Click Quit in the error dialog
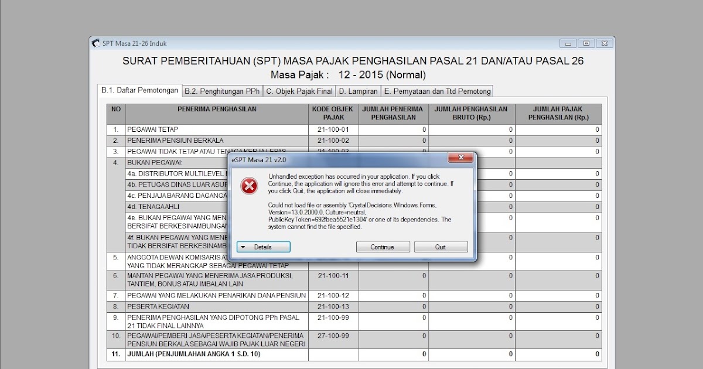703x369 pixels. pos(441,247)
